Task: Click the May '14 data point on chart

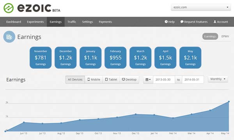Action: pos(229,101)
